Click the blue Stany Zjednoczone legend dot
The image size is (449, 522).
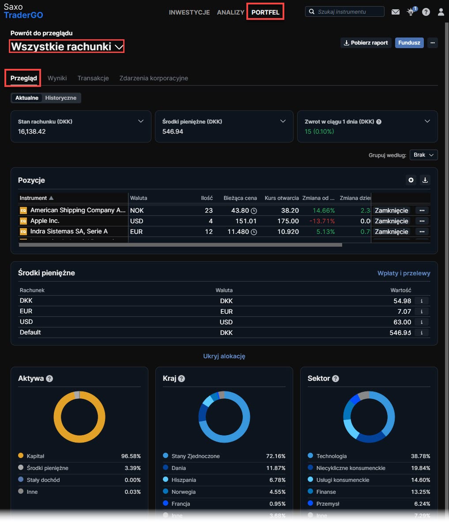click(x=166, y=455)
